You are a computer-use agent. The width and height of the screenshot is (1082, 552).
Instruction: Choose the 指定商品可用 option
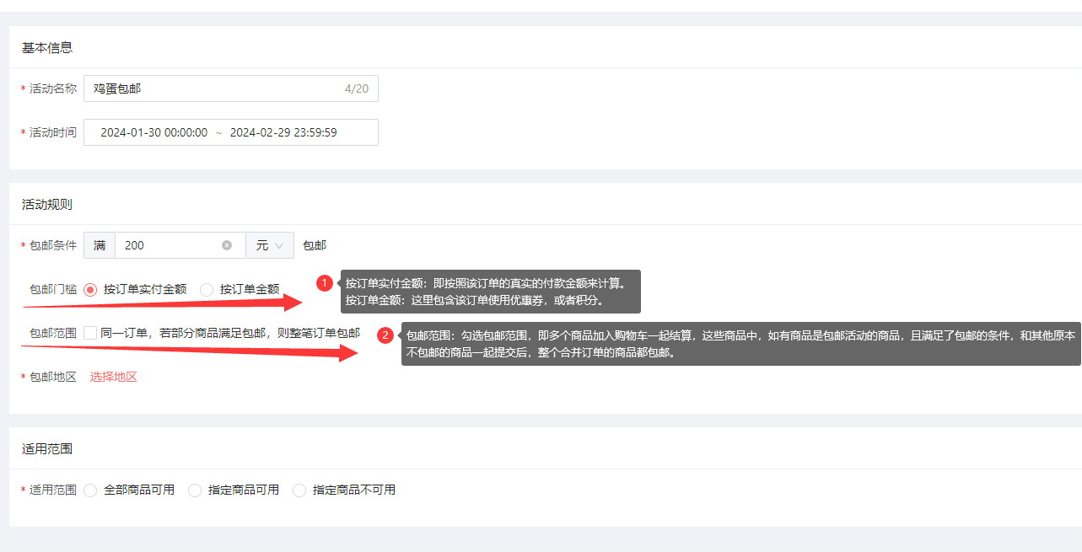pos(195,490)
